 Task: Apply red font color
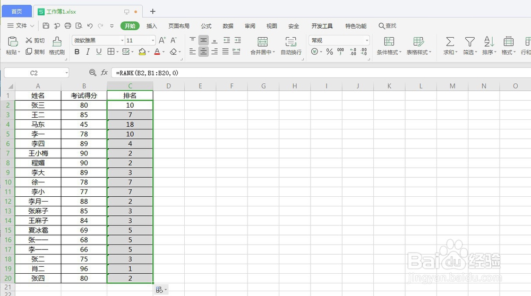(157, 52)
